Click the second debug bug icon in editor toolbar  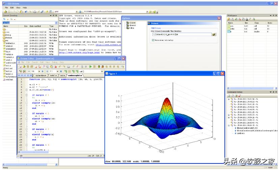pos(103,67)
